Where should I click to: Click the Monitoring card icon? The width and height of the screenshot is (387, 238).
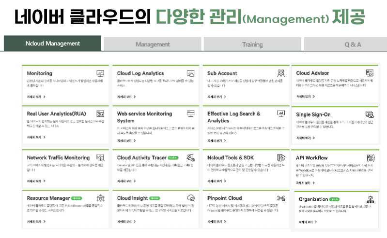pyautogui.click(x=100, y=73)
